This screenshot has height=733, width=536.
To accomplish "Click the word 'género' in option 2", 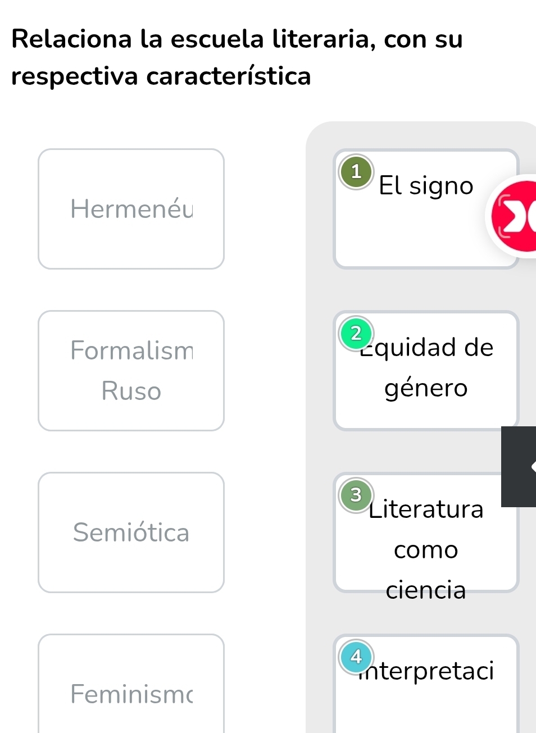I will [426, 388].
